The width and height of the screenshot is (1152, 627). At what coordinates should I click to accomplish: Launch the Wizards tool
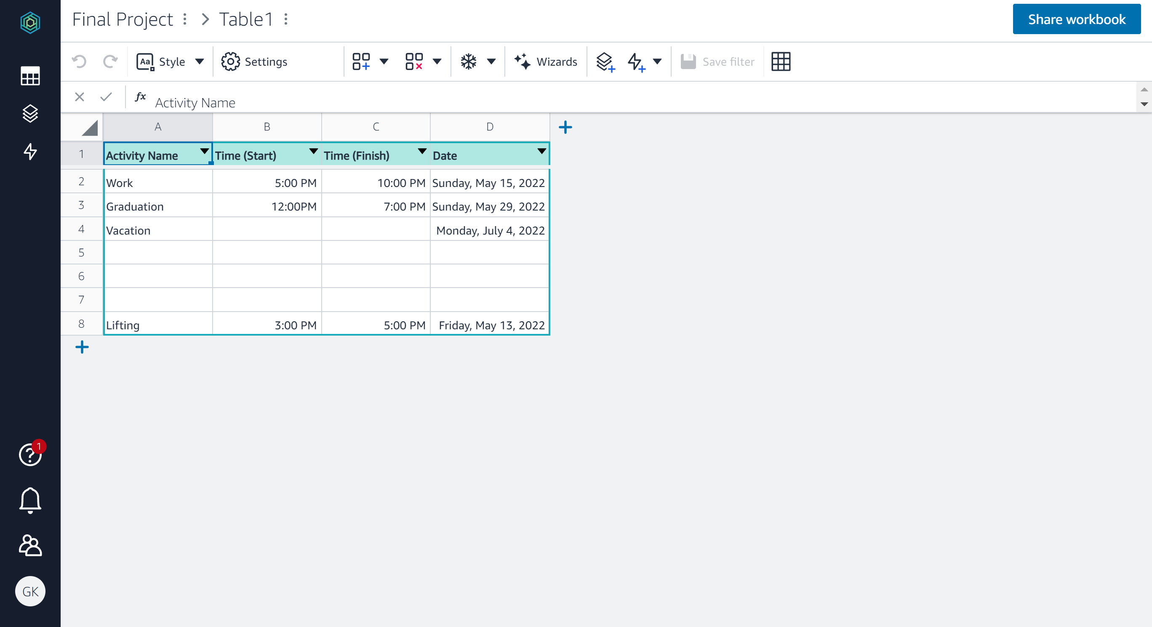point(546,61)
